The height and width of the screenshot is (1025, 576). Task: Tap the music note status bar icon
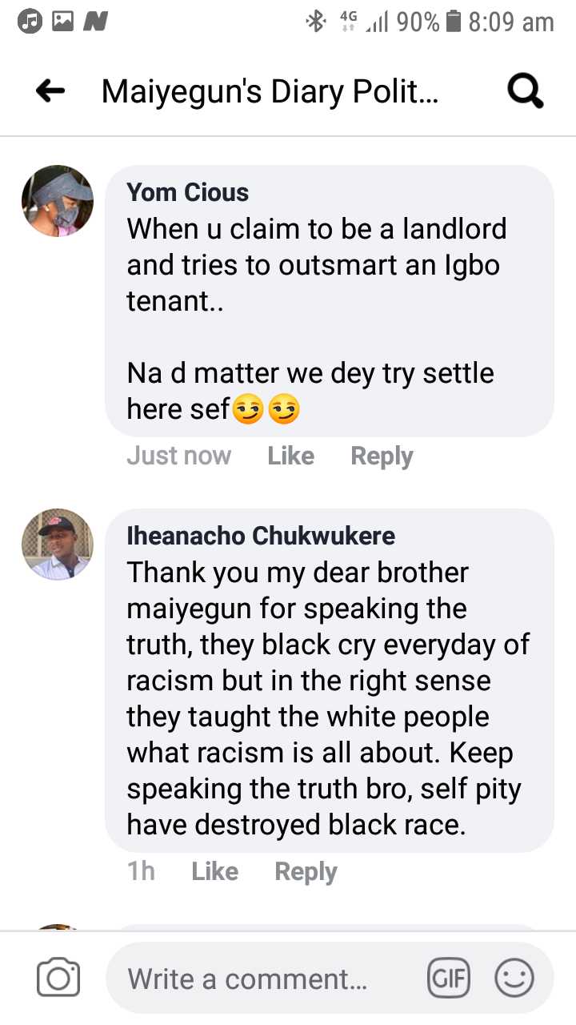click(x=30, y=22)
